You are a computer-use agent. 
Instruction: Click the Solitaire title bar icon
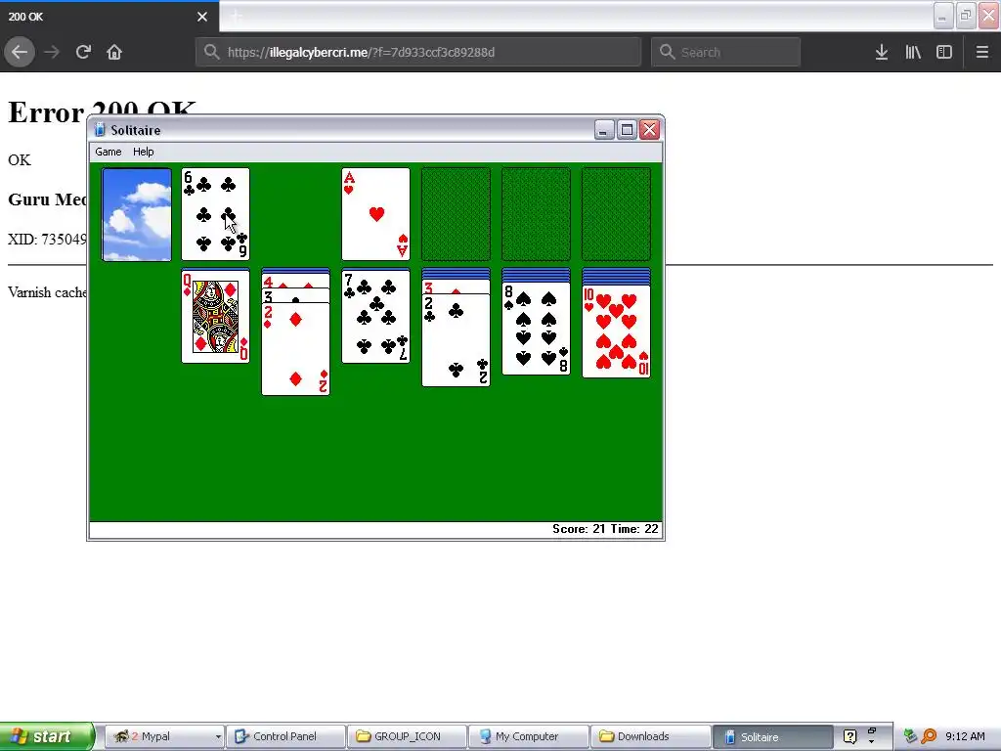(x=100, y=130)
